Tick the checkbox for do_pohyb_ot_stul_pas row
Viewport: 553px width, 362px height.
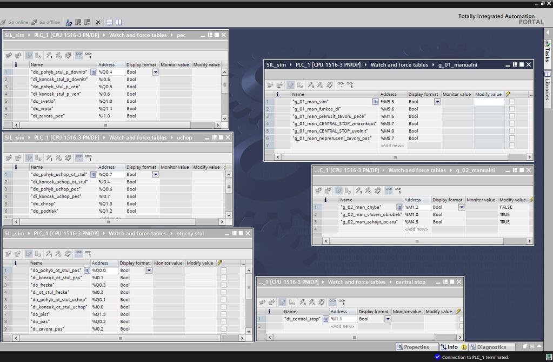pos(223,271)
